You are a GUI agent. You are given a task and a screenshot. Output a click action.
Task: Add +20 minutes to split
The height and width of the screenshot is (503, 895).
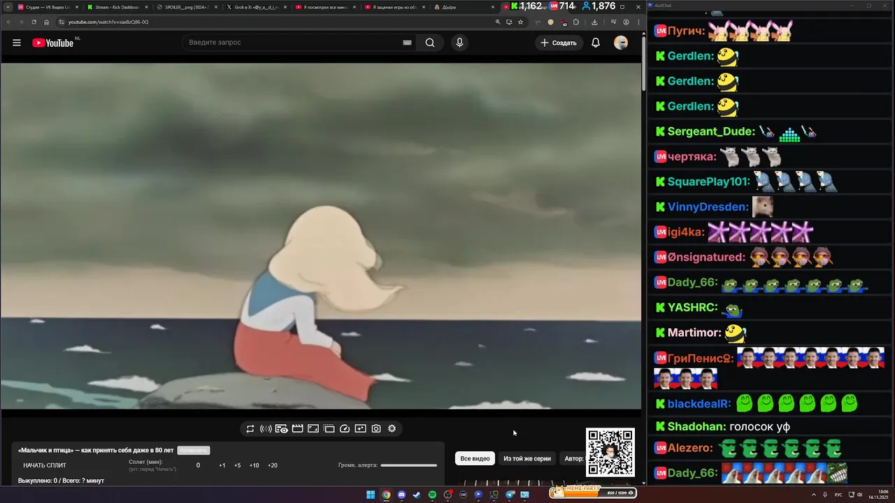tap(273, 465)
